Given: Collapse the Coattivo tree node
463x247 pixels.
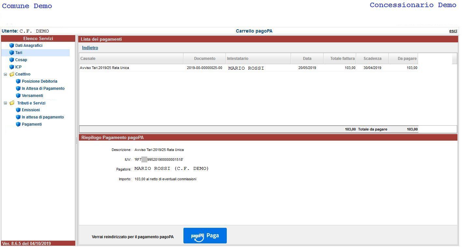Looking at the screenshot, I should click(5, 74).
